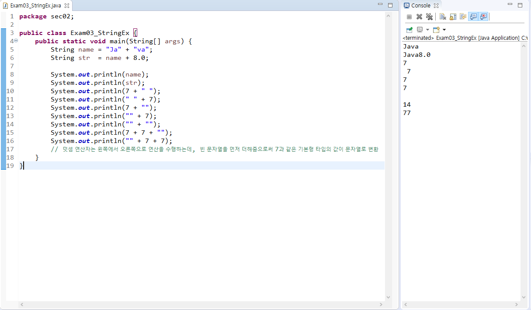Click the editor vertical scrollbar down arrow
This screenshot has width=531, height=310.
tap(388, 297)
